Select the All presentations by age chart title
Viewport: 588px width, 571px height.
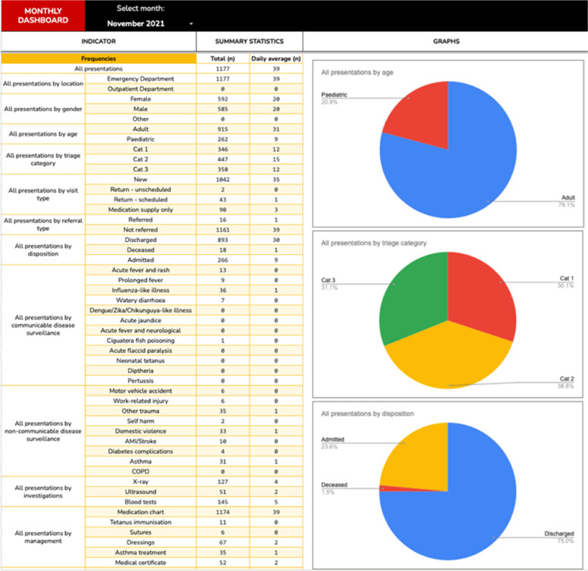pos(357,73)
